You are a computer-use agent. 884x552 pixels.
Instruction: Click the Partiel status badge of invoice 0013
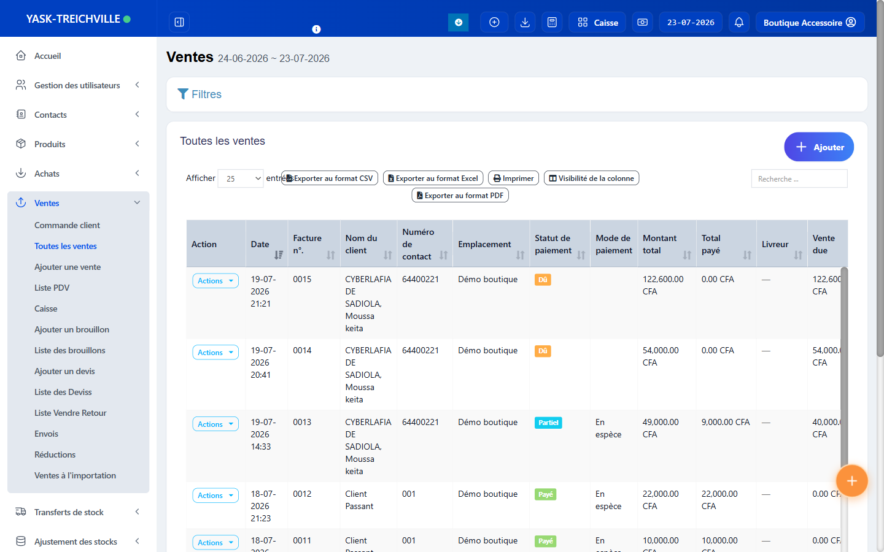548,423
